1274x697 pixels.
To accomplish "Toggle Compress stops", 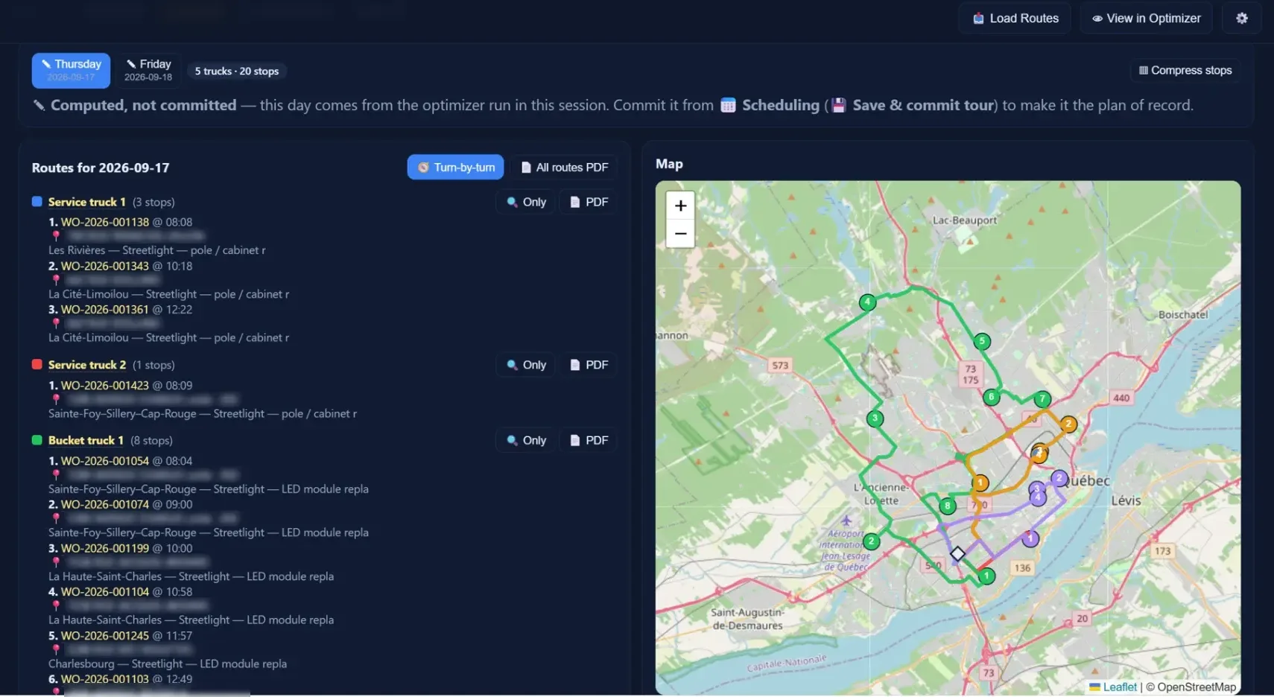I will coord(1185,70).
